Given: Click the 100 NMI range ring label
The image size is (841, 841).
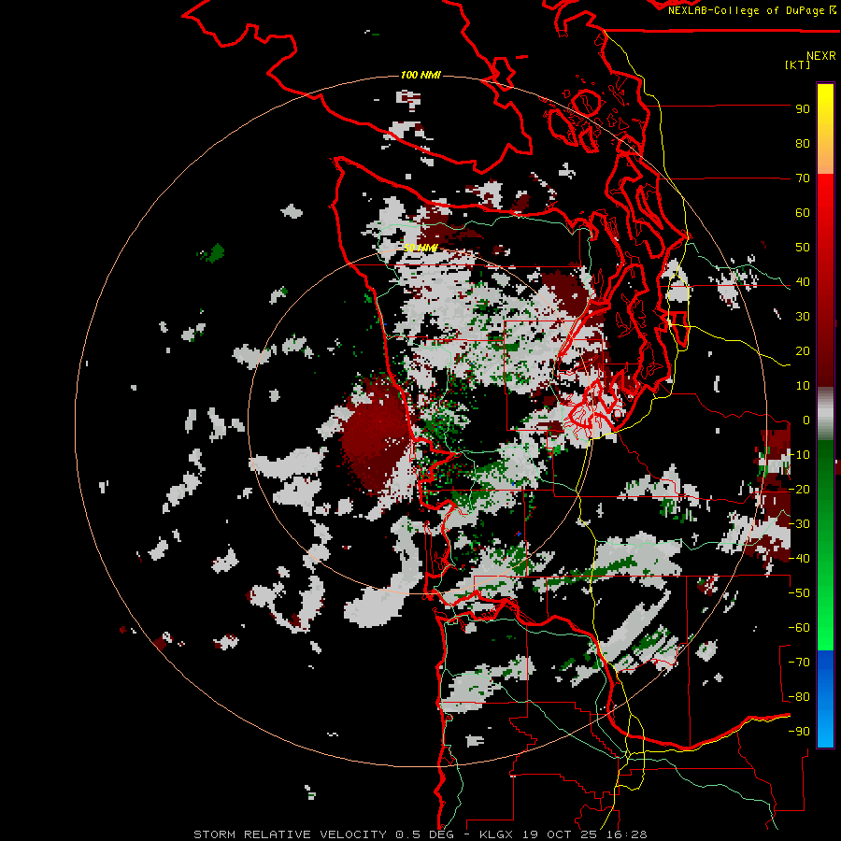Looking at the screenshot, I should coord(420,75).
